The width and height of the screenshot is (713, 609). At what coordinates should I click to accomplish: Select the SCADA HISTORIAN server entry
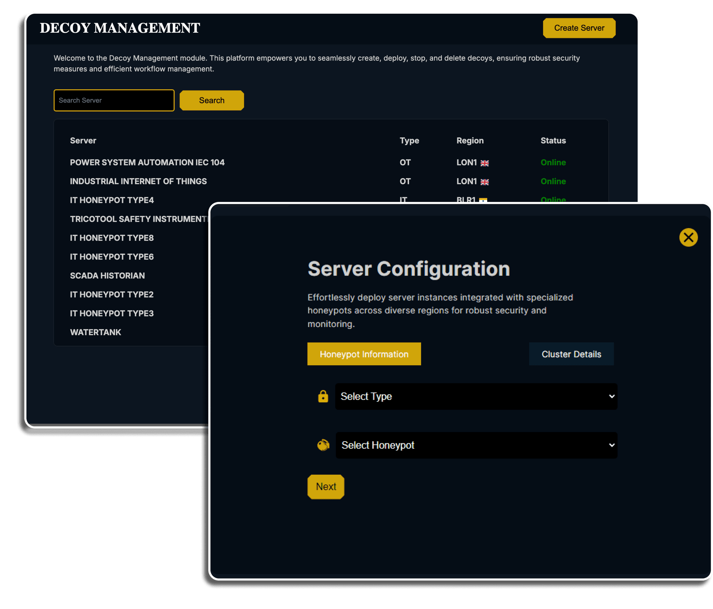click(x=107, y=276)
